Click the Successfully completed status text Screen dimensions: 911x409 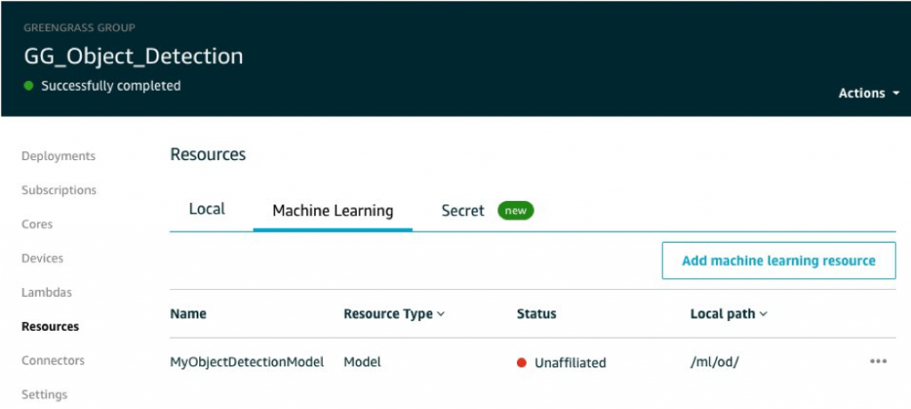110,86
